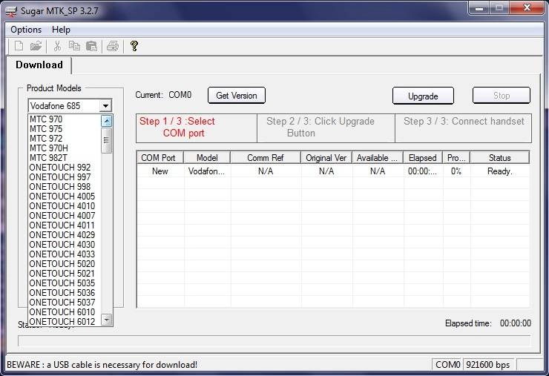
Task: Select ONETOUCH 5036 from the list
Action: click(x=65, y=292)
